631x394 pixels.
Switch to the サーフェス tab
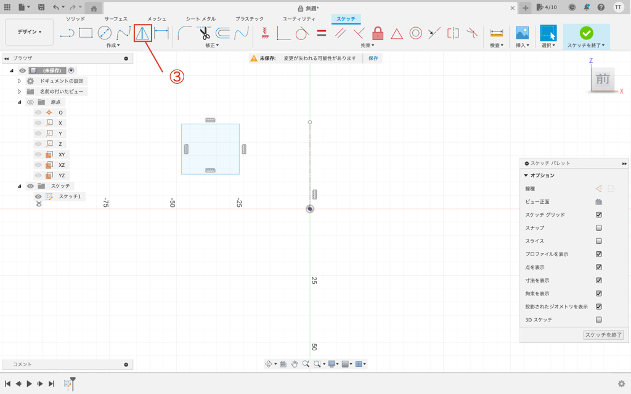tap(116, 19)
